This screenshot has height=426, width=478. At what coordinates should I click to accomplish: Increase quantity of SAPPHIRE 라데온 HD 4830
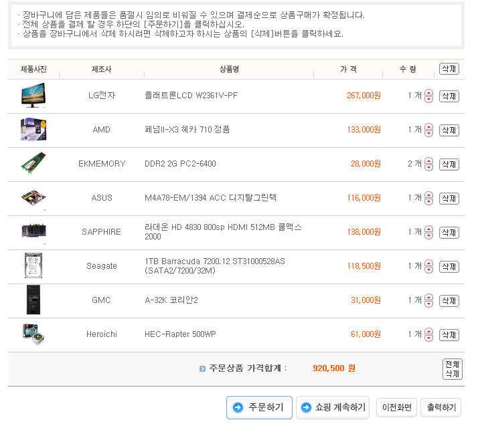coord(428,229)
